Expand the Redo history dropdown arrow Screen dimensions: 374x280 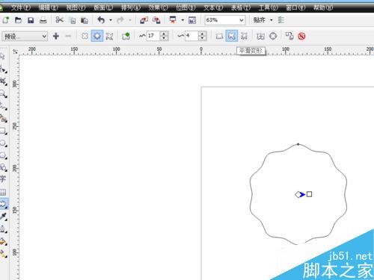130,20
